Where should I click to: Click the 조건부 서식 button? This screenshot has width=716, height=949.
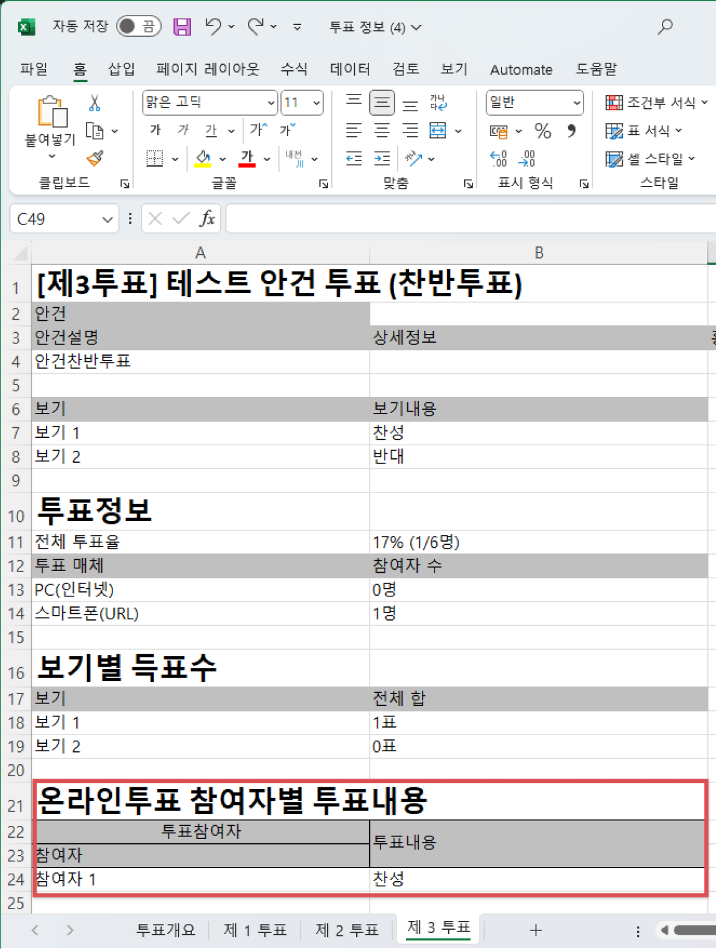click(656, 103)
